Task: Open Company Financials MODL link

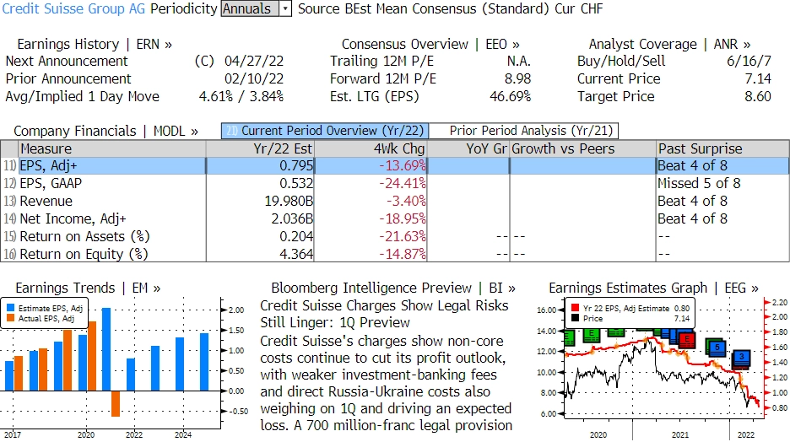Action: 106,131
